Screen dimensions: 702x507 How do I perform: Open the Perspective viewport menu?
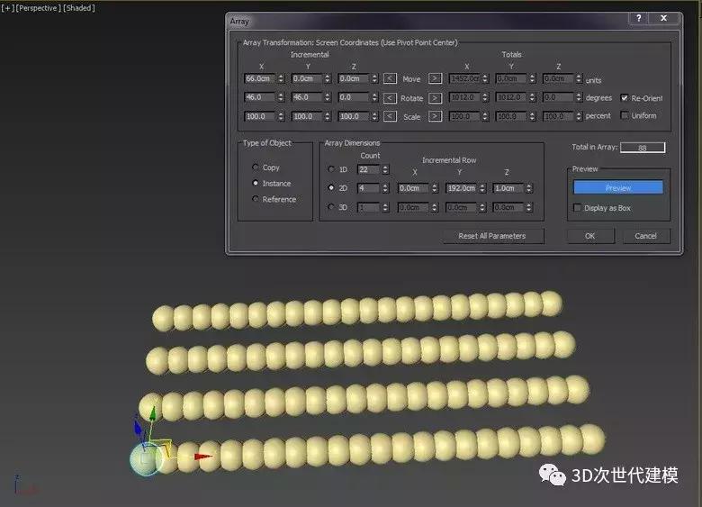(38, 8)
